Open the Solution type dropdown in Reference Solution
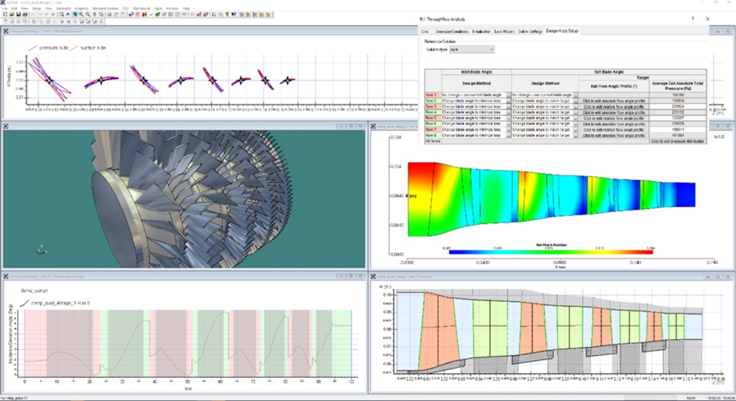 pyautogui.click(x=491, y=49)
